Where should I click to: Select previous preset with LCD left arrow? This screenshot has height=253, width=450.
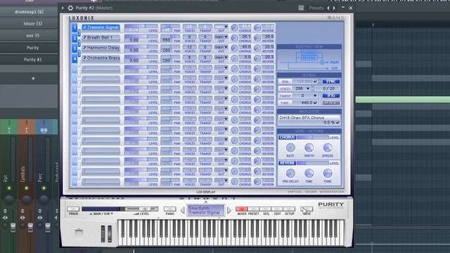(x=182, y=211)
